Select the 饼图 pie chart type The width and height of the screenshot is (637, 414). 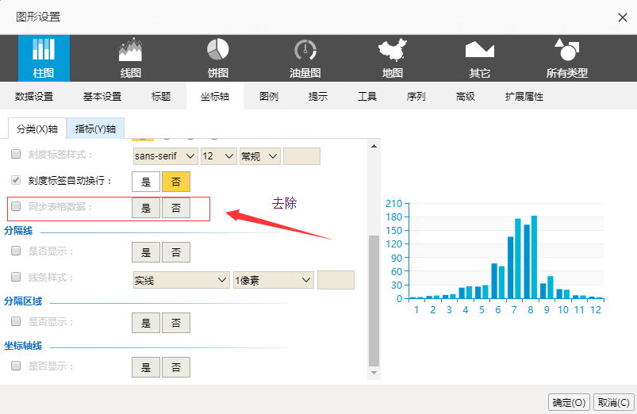pos(217,58)
